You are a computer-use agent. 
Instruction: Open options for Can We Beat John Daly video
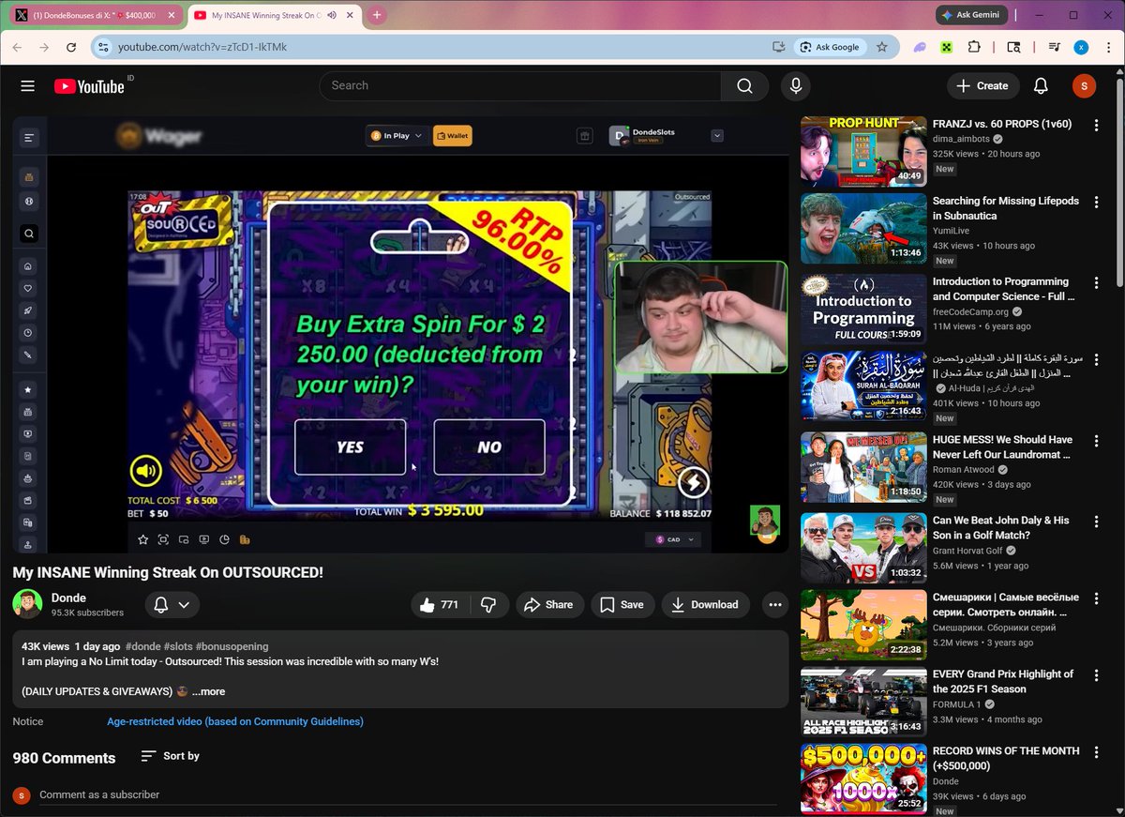1096,522
